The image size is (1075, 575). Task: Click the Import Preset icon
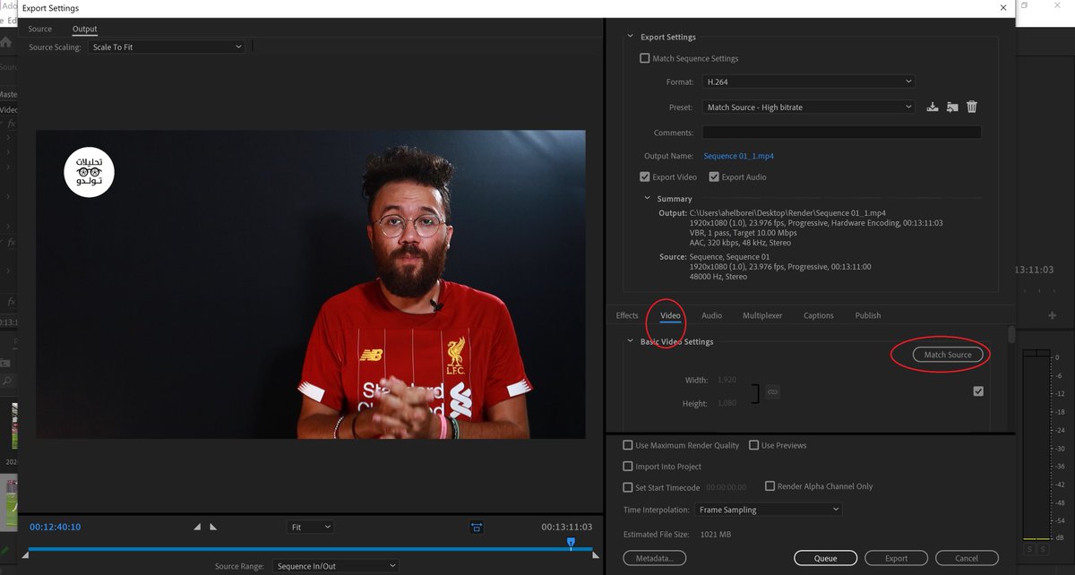tap(952, 107)
